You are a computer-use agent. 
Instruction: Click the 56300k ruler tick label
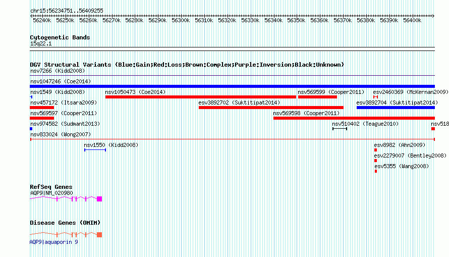181,20
